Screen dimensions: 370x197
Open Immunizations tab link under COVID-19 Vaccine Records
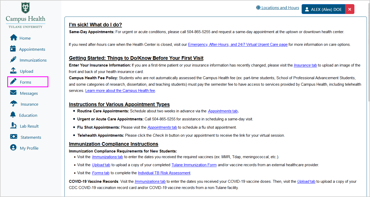pos(150,181)
